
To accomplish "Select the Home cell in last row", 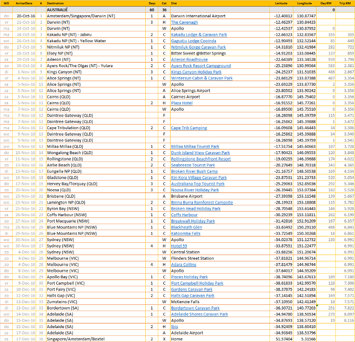I will pyautogui.click(x=176, y=339).
